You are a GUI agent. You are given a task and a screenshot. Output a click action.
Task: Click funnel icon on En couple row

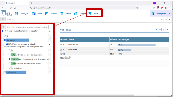point(50,40)
